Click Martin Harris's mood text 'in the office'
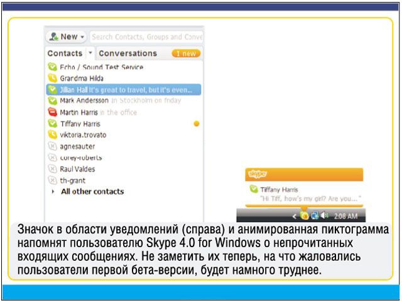 [x=118, y=112]
